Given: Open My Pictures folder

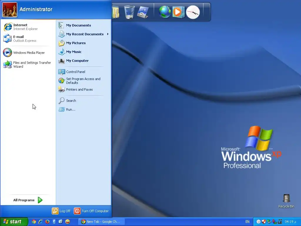Looking at the screenshot, I should point(83,43).
